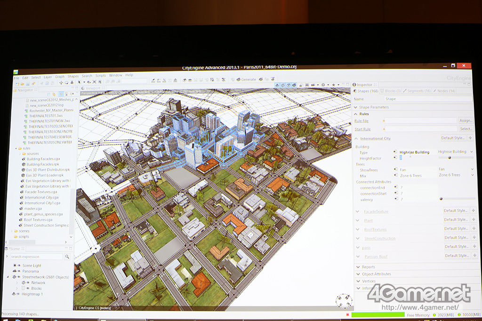Click the navigation compass in the viewport
This screenshot has width=482, height=321.
click(344, 300)
